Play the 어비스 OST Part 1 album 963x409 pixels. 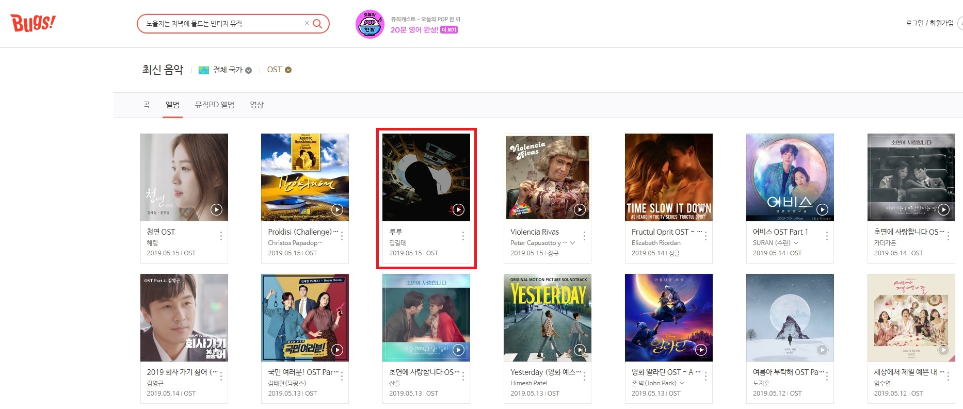pyautogui.click(x=822, y=209)
